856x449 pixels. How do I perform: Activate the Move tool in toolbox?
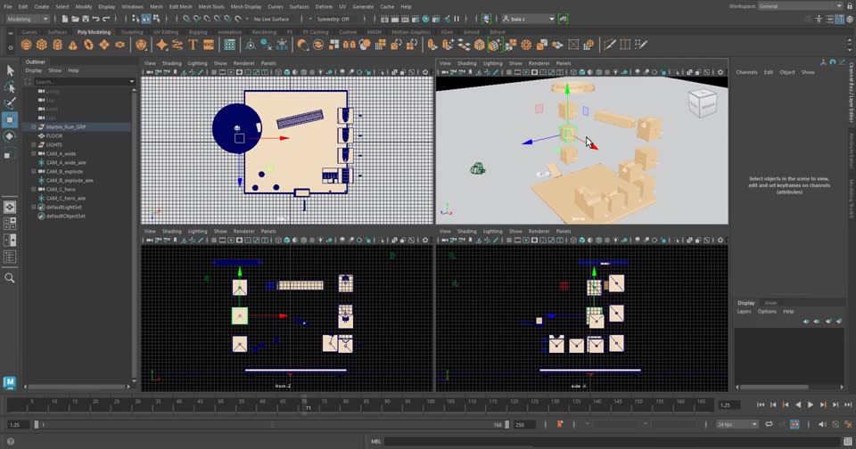coord(10,119)
